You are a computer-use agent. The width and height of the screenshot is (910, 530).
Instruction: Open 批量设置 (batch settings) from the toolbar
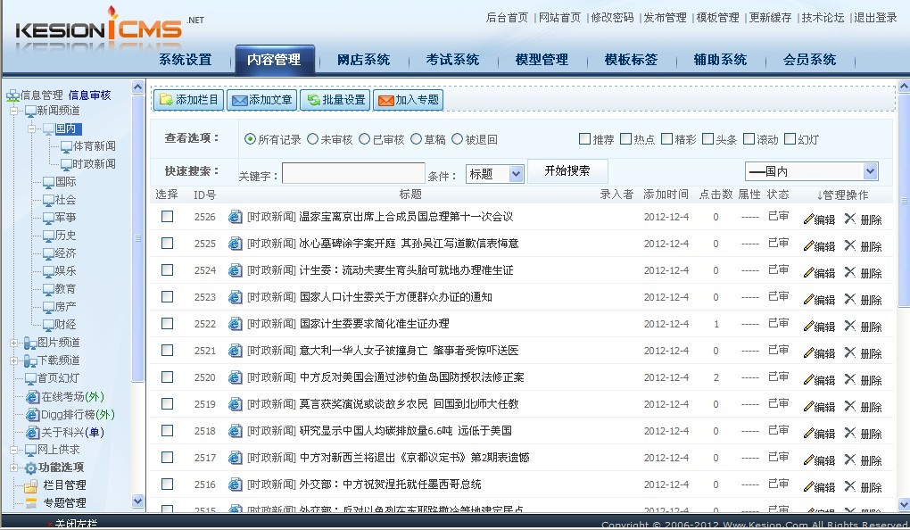tap(312, 101)
